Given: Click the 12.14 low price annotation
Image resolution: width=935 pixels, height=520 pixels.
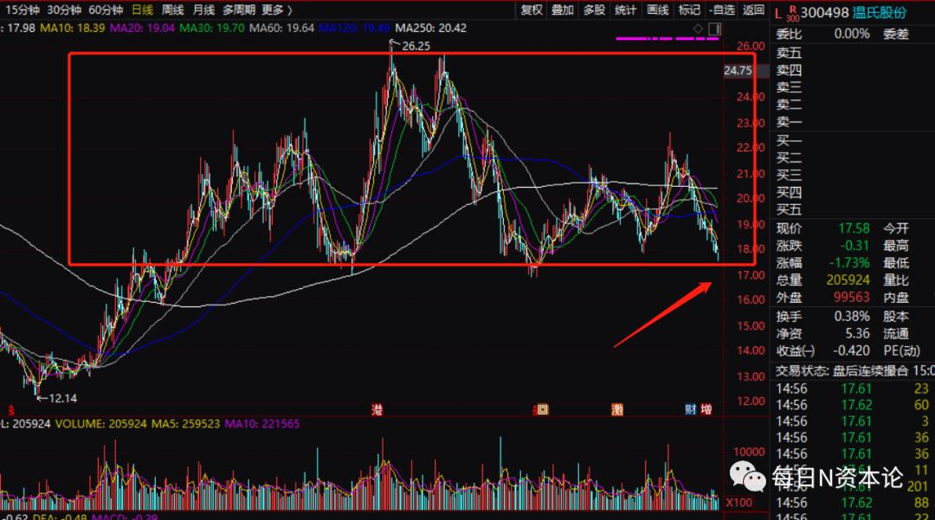Looking at the screenshot, I should click(62, 399).
